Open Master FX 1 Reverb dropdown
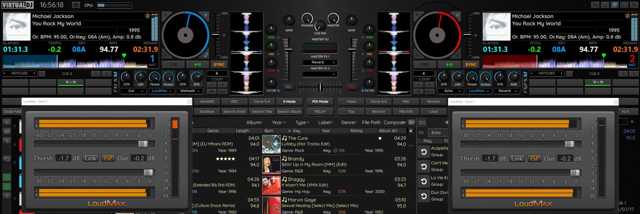 [320, 63]
